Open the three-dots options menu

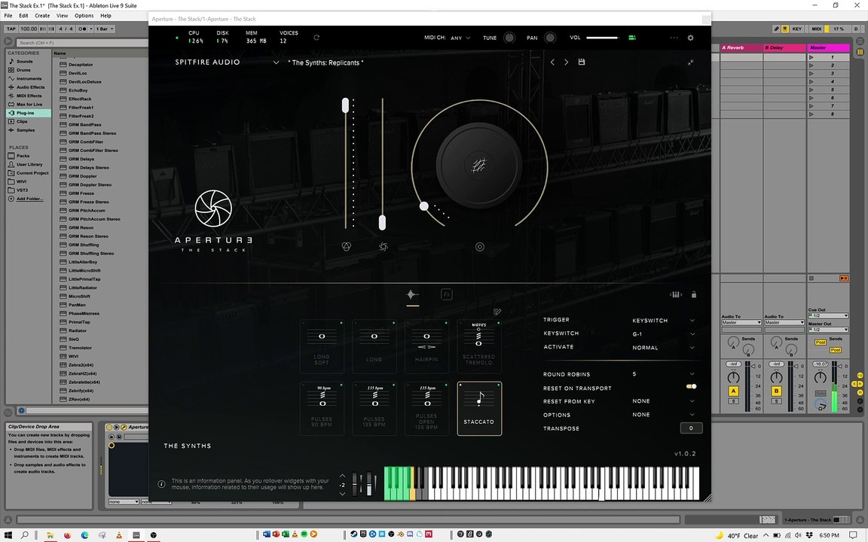(674, 38)
